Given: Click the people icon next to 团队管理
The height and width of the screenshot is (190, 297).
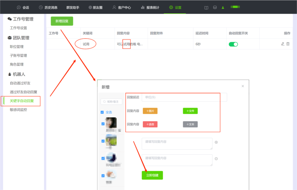Looking at the screenshot, I should 9,38.
